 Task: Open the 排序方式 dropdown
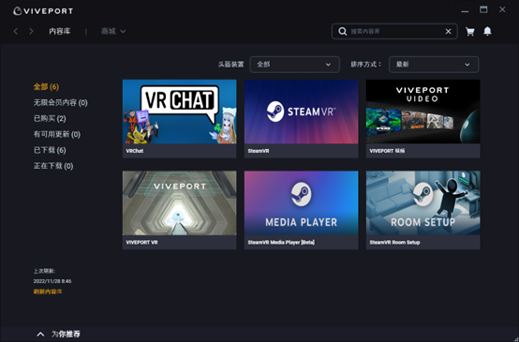pos(434,65)
